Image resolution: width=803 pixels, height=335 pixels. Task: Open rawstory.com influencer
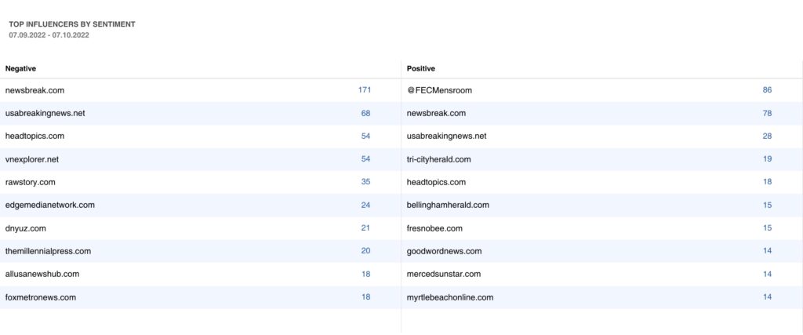31,182
